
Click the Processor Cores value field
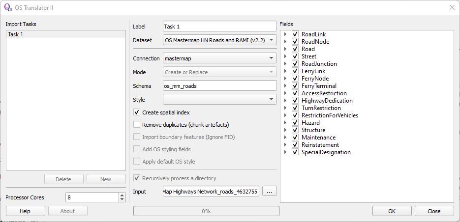92,197
